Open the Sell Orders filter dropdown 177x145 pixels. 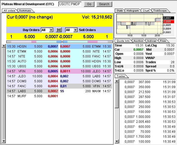point(75,30)
